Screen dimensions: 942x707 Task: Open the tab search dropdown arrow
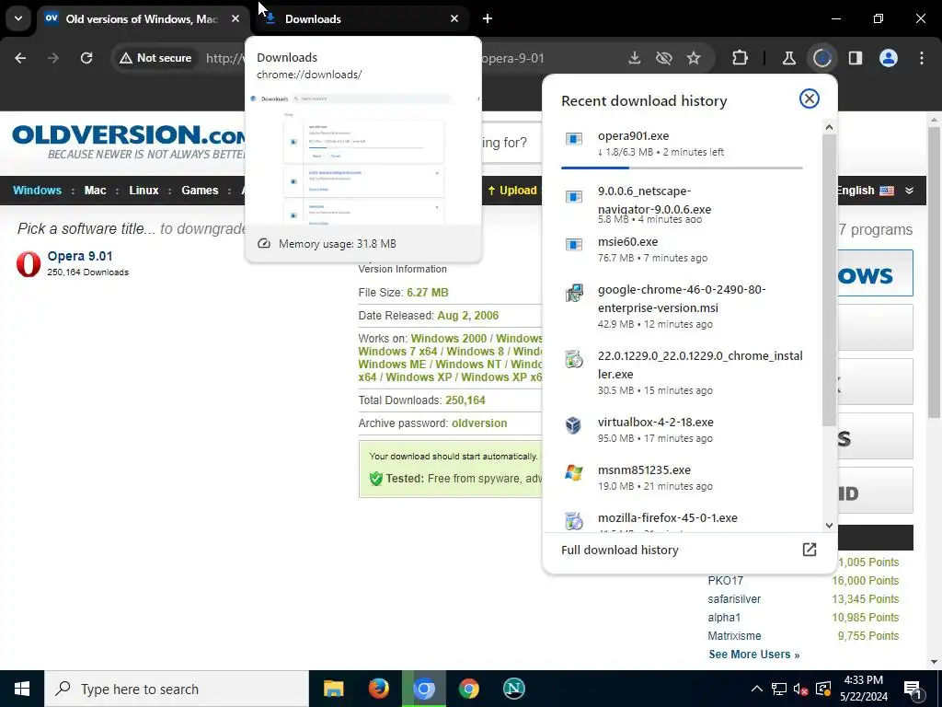coord(18,18)
